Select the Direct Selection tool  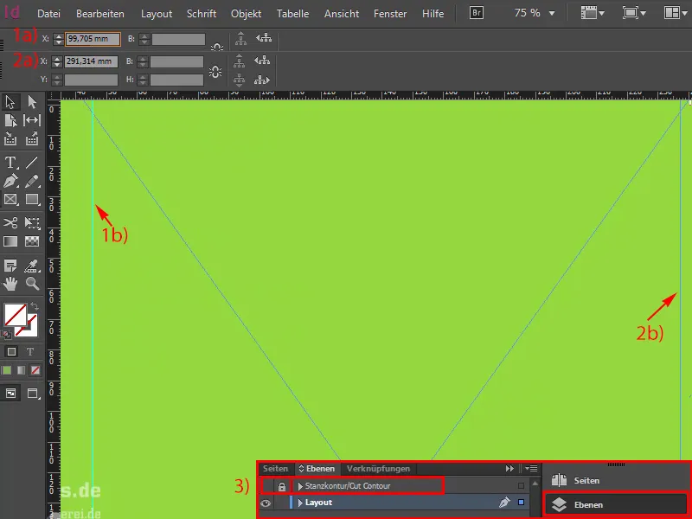coord(32,102)
